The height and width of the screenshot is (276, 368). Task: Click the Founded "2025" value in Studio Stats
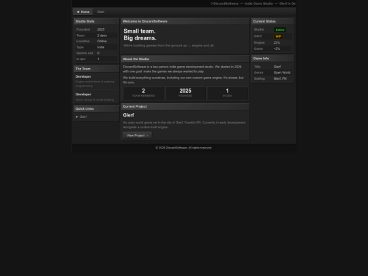click(x=101, y=29)
